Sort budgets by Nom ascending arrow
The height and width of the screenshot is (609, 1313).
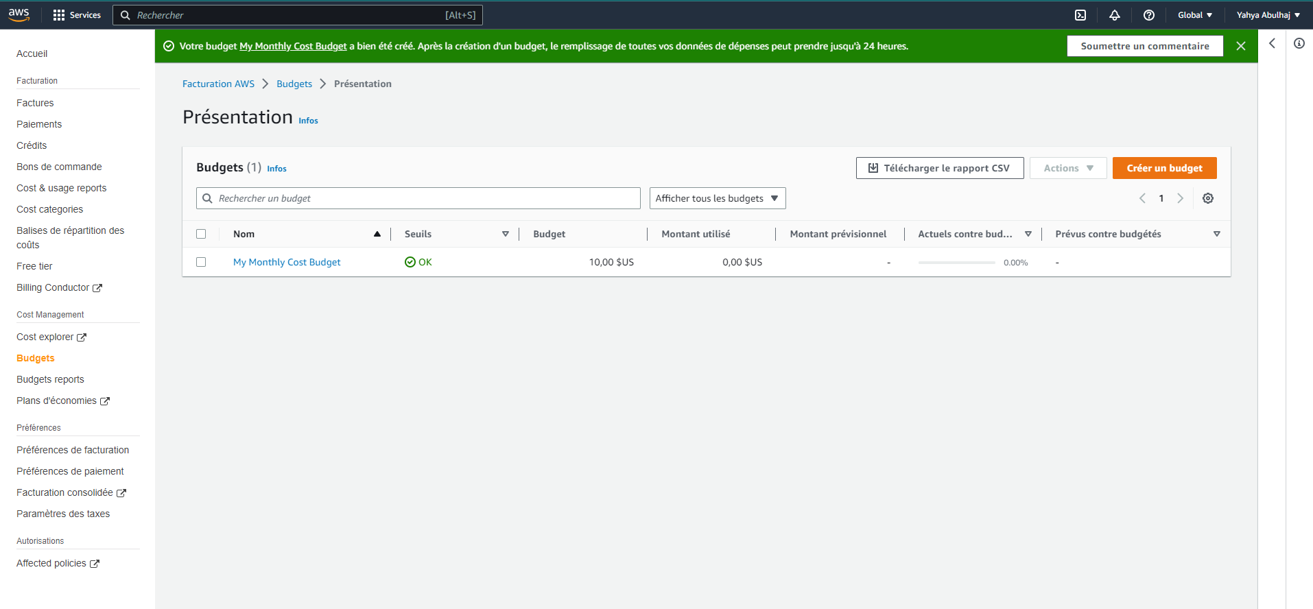[377, 234]
